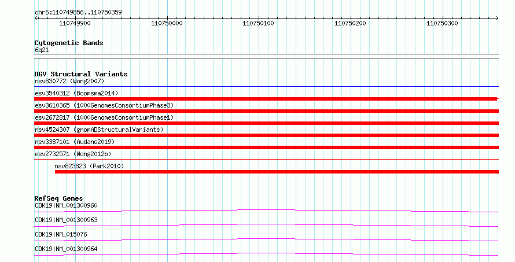Open variant esv2732571 (Wong2012b)
515x262 pixels.
[x=73, y=154]
